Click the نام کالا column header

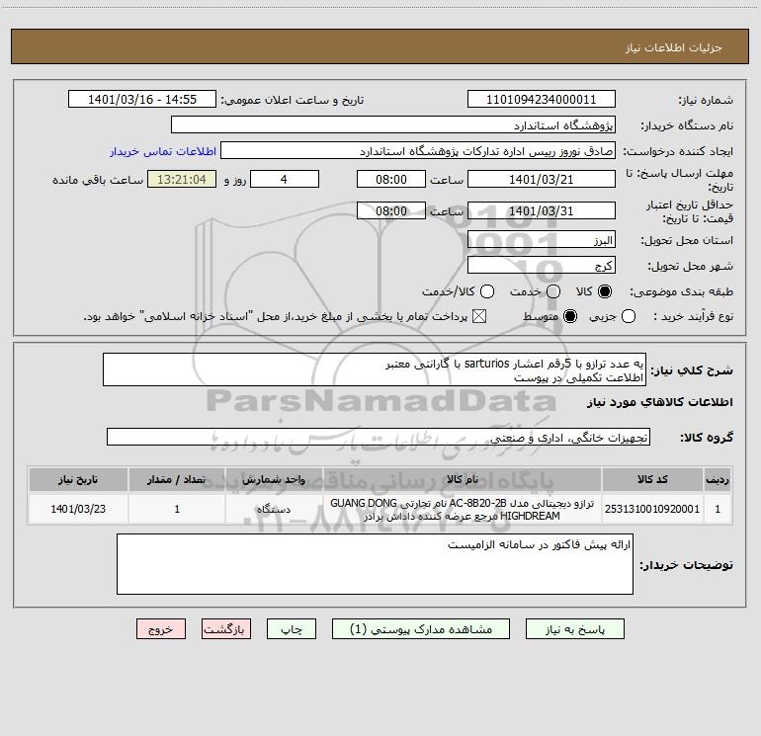463,479
